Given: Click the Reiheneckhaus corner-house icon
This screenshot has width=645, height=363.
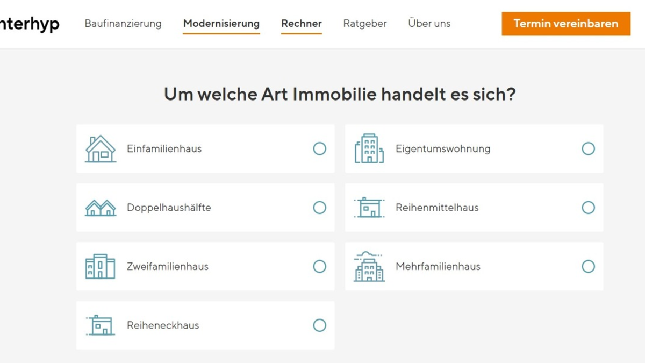Looking at the screenshot, I should coord(100,325).
